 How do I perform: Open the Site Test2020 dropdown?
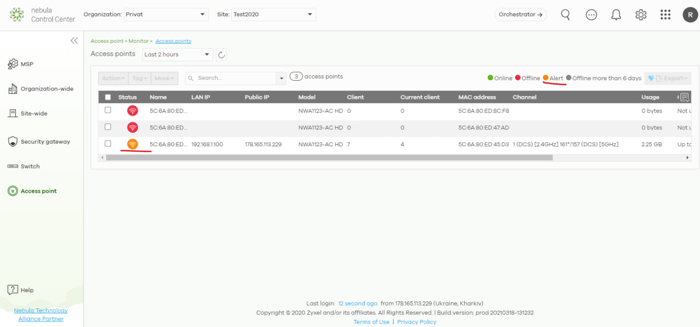(273, 15)
